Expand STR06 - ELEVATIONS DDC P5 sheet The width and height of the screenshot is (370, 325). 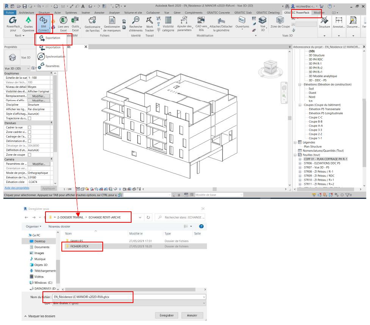click(x=300, y=163)
